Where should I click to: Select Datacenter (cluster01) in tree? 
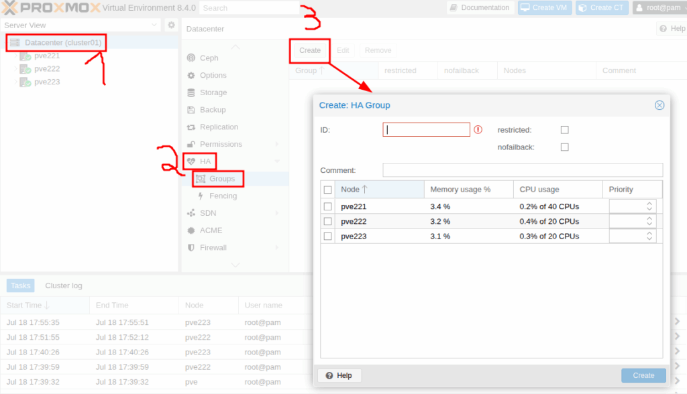coord(63,42)
